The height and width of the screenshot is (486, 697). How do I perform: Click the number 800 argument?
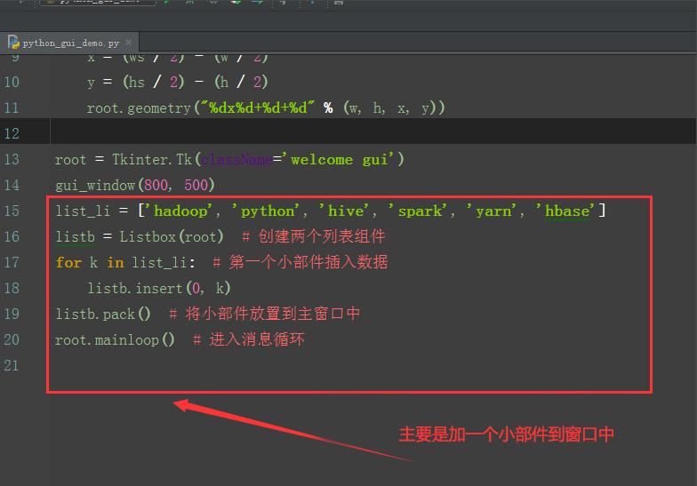pos(156,185)
